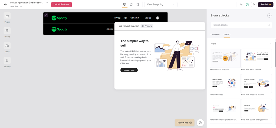Click the 프리미엄 link in first header

point(117,18)
